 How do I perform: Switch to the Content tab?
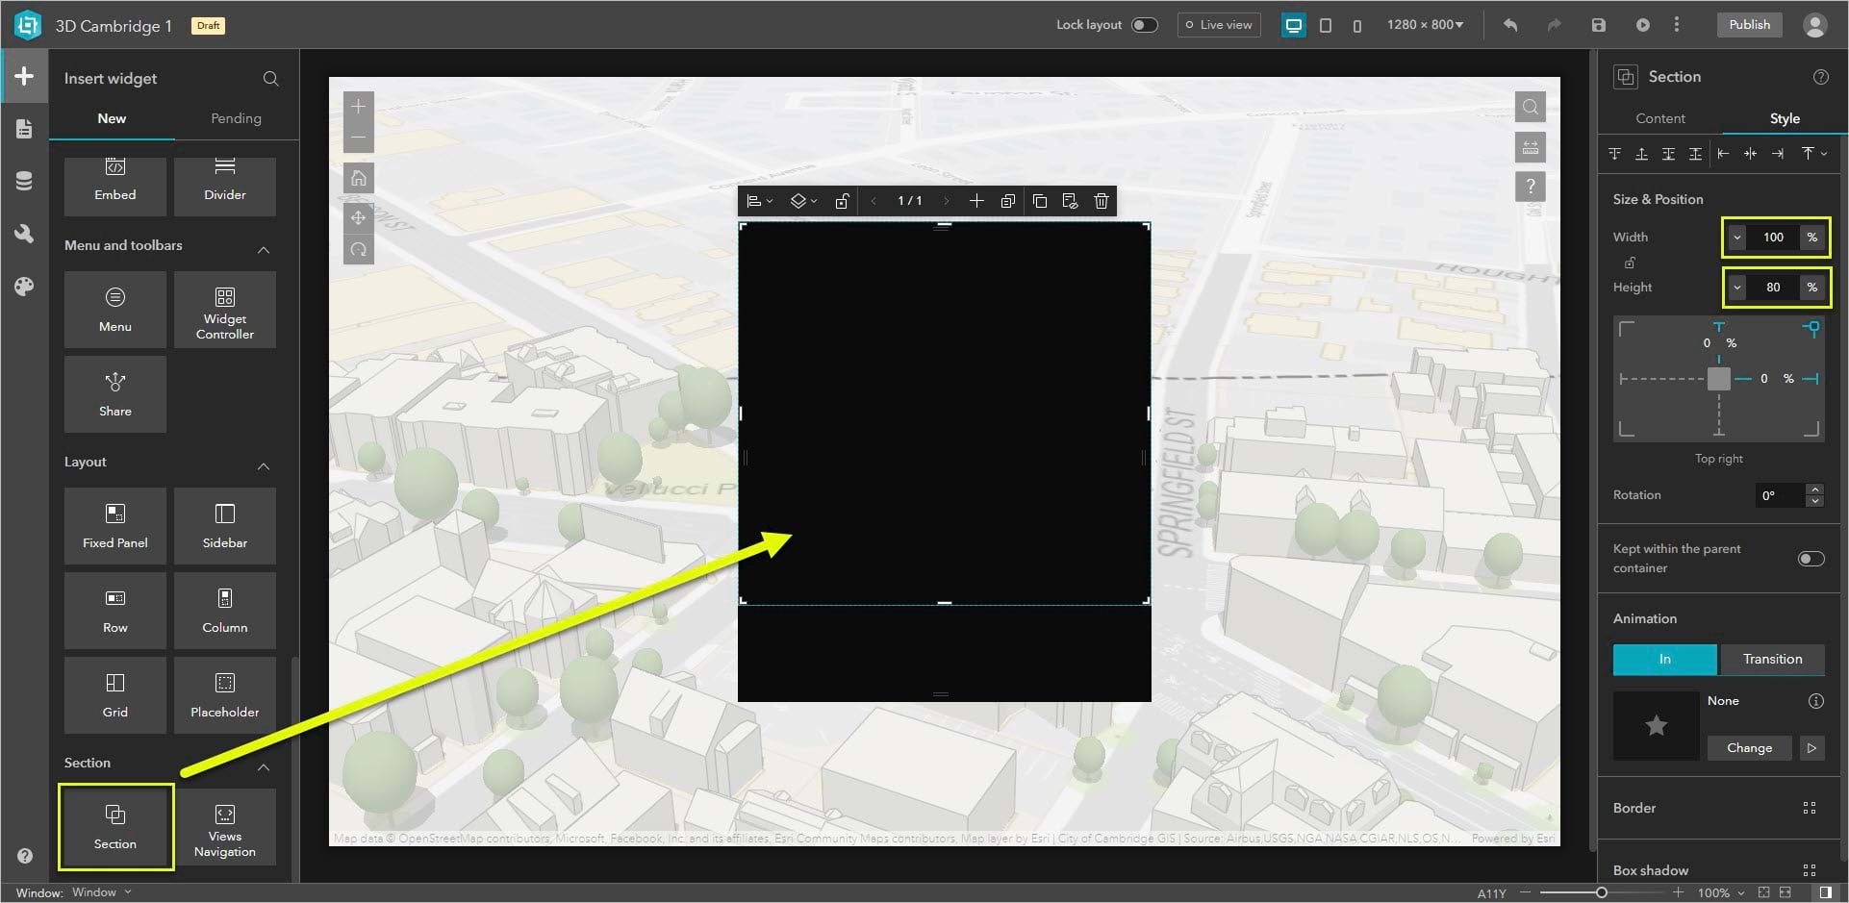tap(1659, 117)
